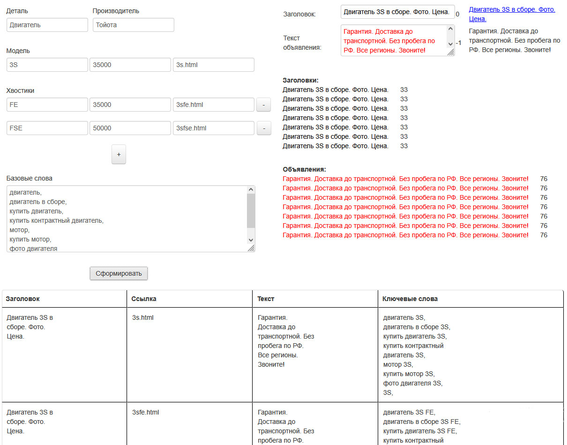Image resolution: width=567 pixels, height=445 pixels.
Task: Click the Базовые слова textarea resize handle
Action: click(251, 249)
